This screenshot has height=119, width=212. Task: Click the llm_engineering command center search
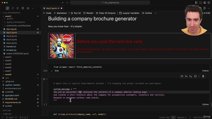pos(110,3)
